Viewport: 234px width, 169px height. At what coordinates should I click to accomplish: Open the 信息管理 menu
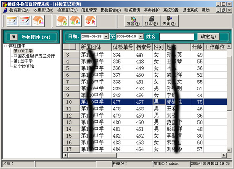point(89,10)
